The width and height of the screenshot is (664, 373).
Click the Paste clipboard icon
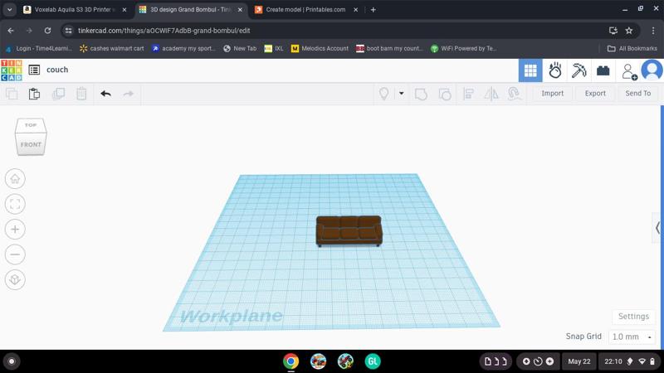(34, 94)
